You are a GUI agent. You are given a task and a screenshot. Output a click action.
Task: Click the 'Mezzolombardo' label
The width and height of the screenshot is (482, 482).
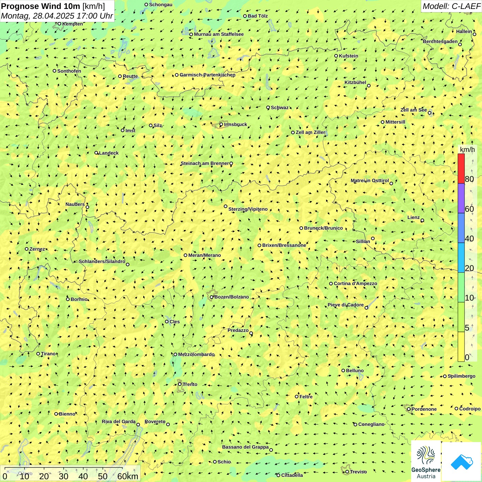point(196,354)
